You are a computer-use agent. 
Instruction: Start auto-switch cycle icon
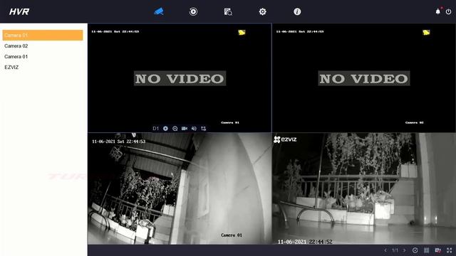tap(415, 250)
